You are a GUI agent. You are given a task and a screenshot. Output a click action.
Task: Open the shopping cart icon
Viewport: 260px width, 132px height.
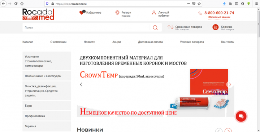point(215,27)
